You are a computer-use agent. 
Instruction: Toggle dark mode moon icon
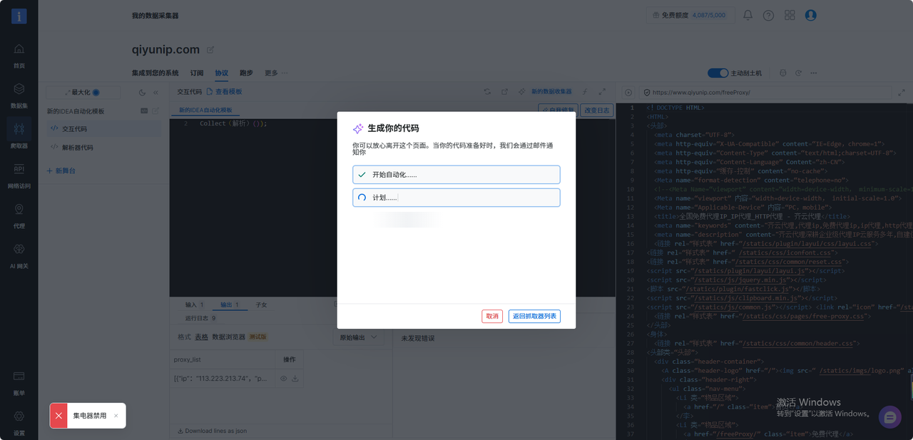click(142, 92)
